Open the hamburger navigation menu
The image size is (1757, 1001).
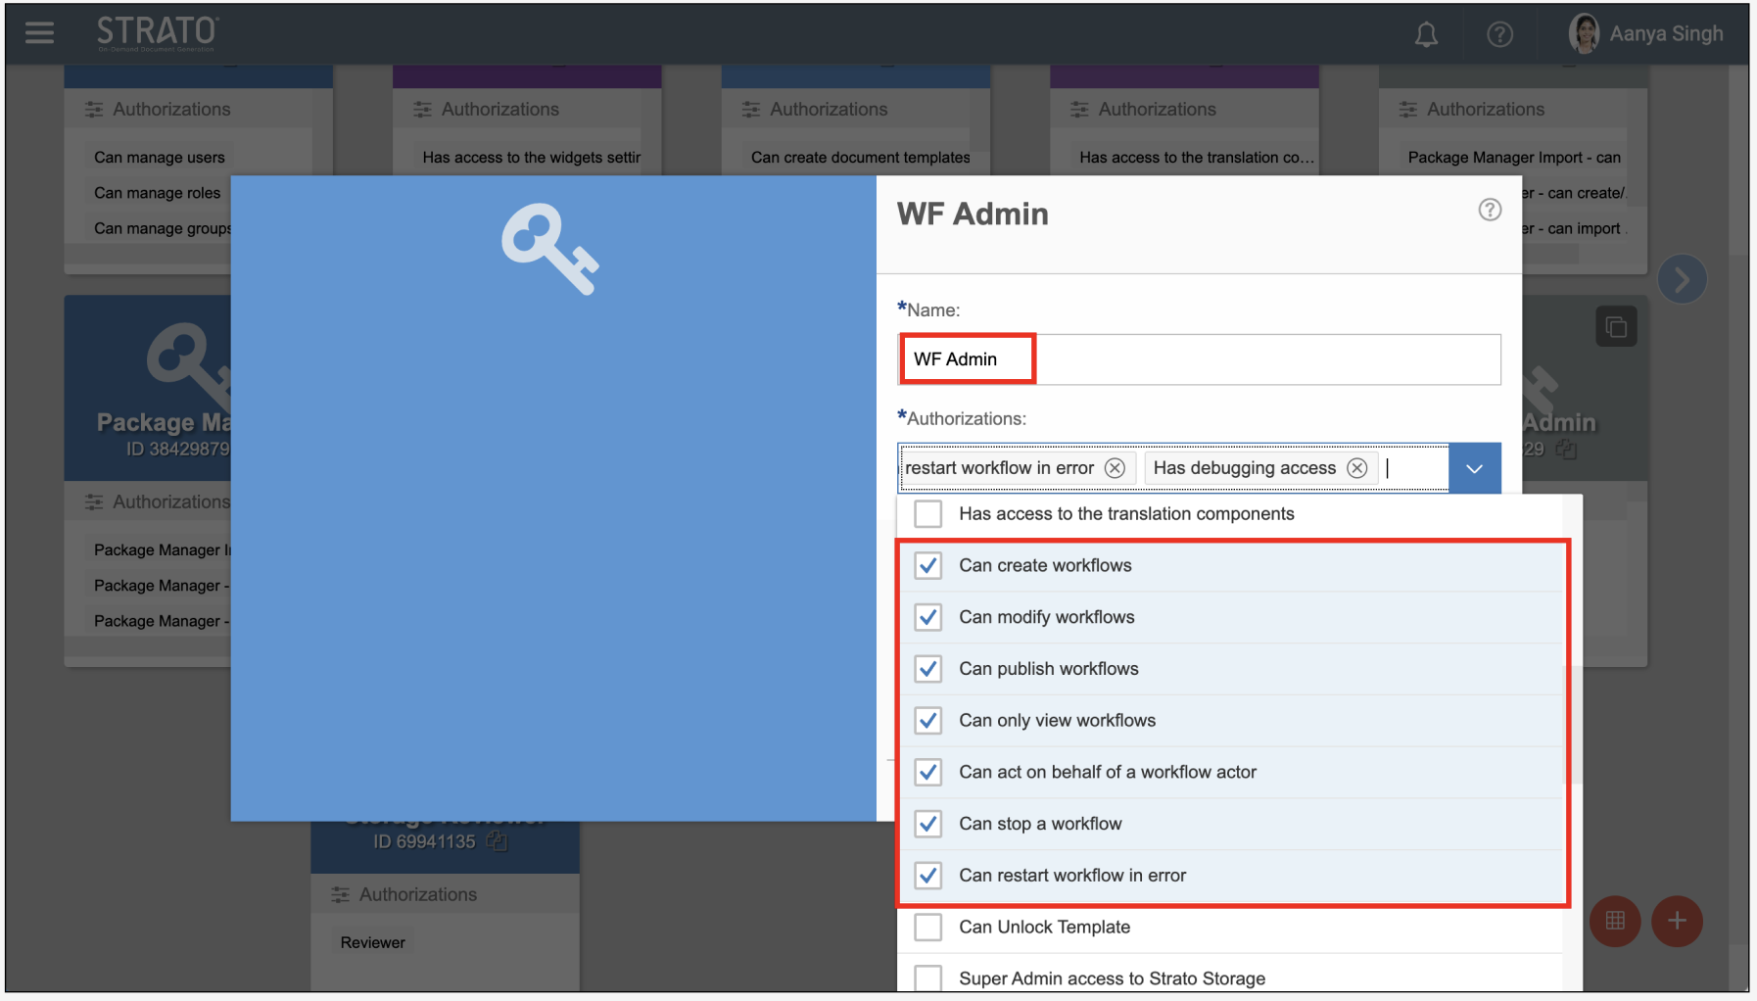click(x=39, y=33)
